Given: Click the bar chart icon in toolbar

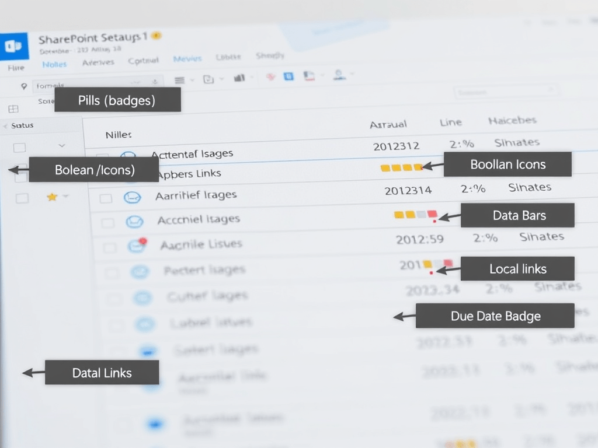Looking at the screenshot, I should [239, 78].
